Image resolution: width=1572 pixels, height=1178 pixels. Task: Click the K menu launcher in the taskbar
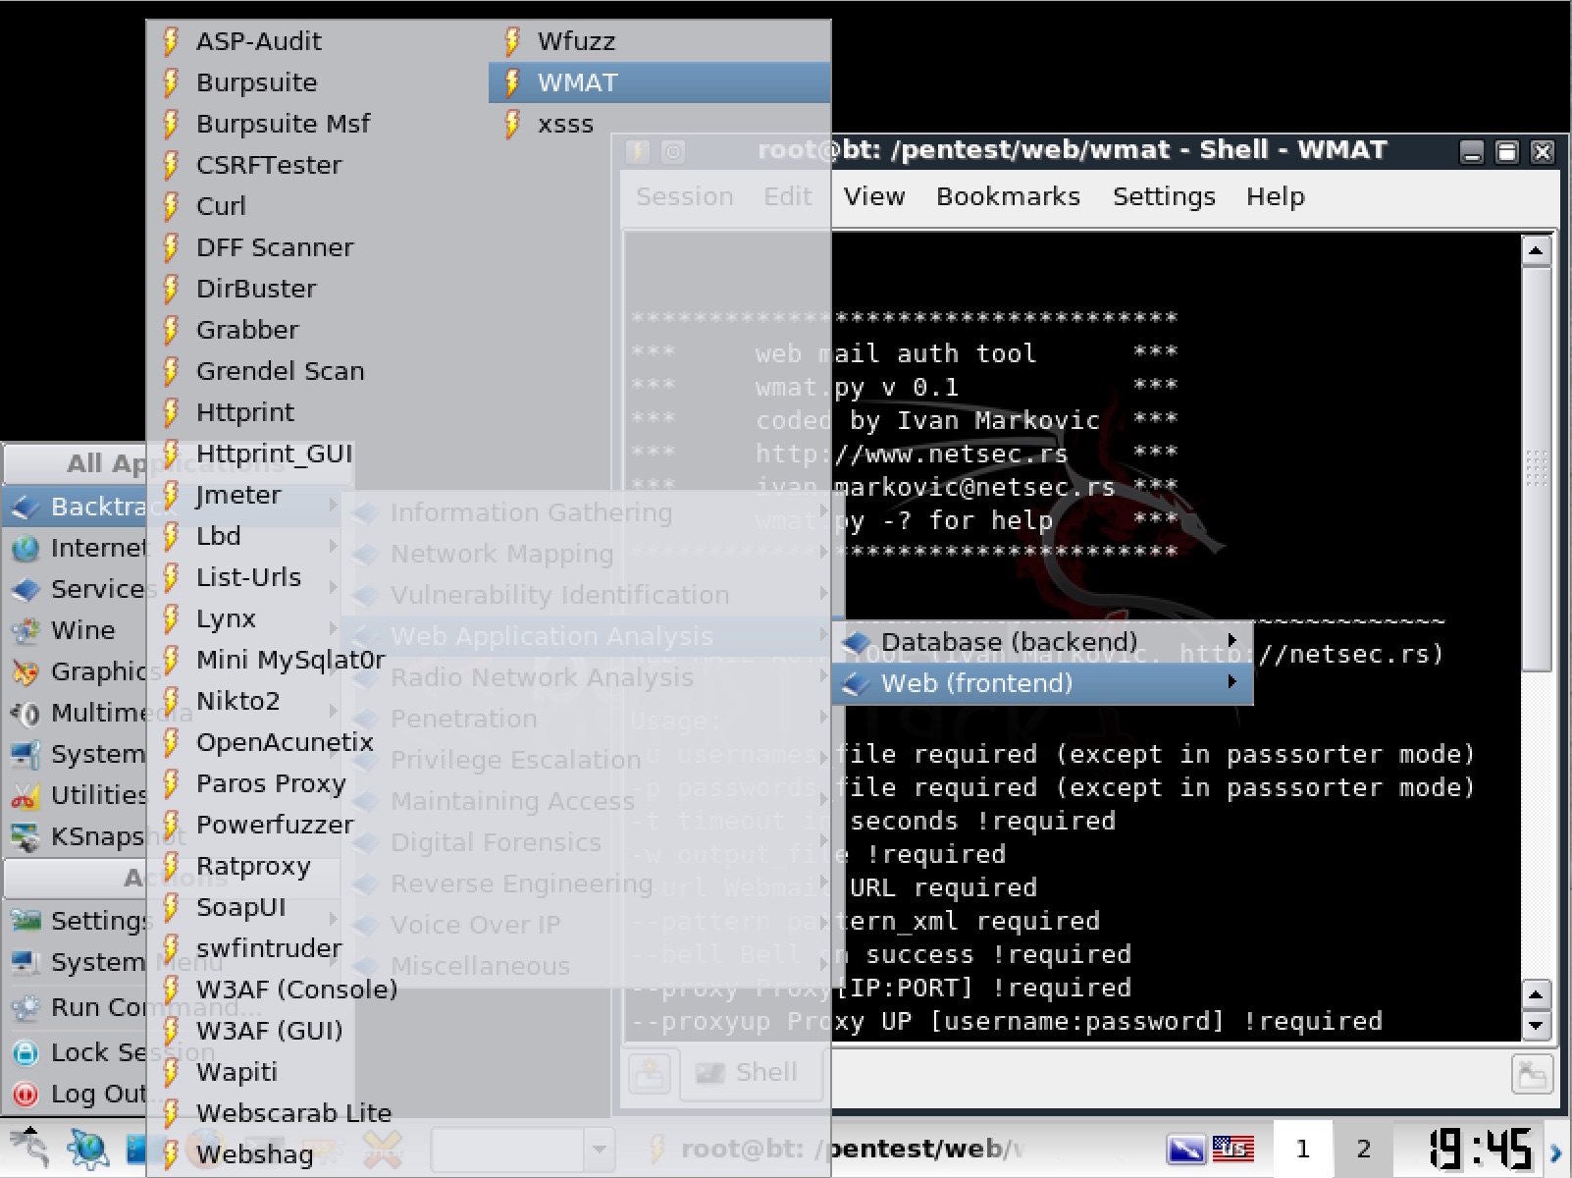click(x=27, y=1148)
